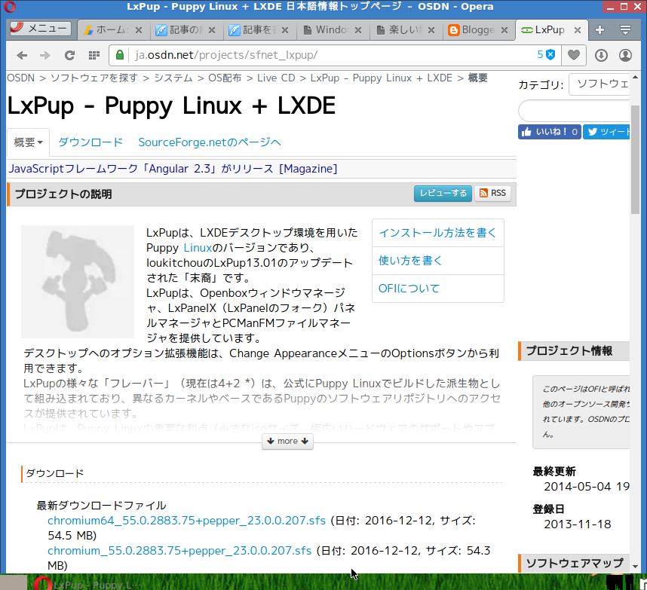Image resolution: width=647 pixels, height=590 pixels.
Task: Open the OSDN breadcrumb link
Action: point(20,78)
